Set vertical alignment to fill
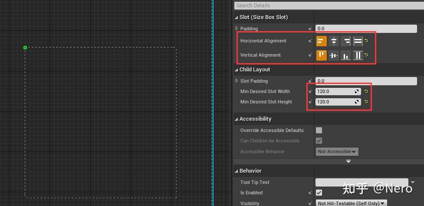 [x=358, y=55]
